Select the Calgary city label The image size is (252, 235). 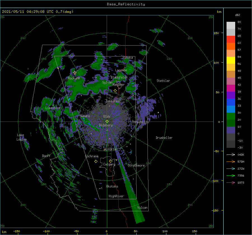pyautogui.click(x=109, y=164)
